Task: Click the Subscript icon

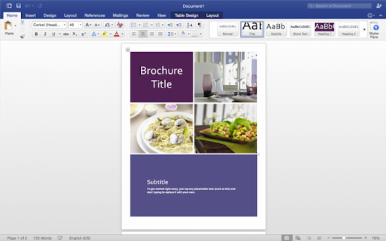Action: click(x=75, y=34)
